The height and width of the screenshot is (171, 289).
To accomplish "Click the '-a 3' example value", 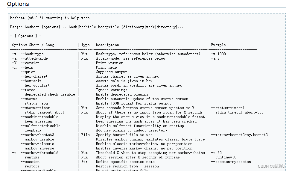I will click(215, 58).
